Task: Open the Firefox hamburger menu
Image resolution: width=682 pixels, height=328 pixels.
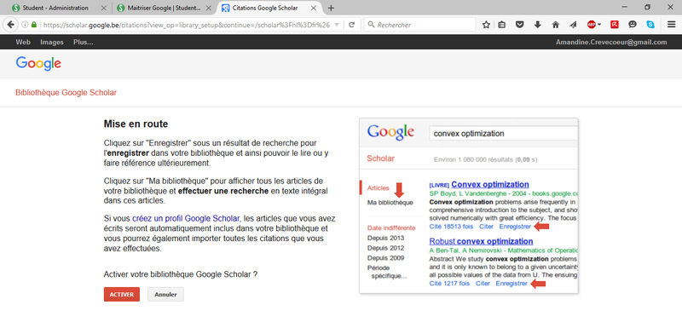Action: point(671,25)
